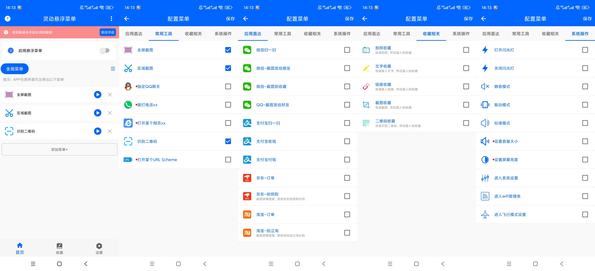Image resolution: width=595 pixels, height=271 pixels.
Task: Click the 打开某个URL Scheme icon
Action: pos(128,160)
